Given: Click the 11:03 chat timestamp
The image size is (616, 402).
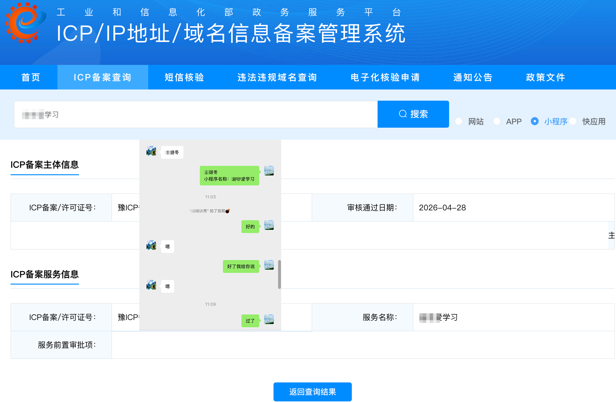Looking at the screenshot, I should coord(210,197).
